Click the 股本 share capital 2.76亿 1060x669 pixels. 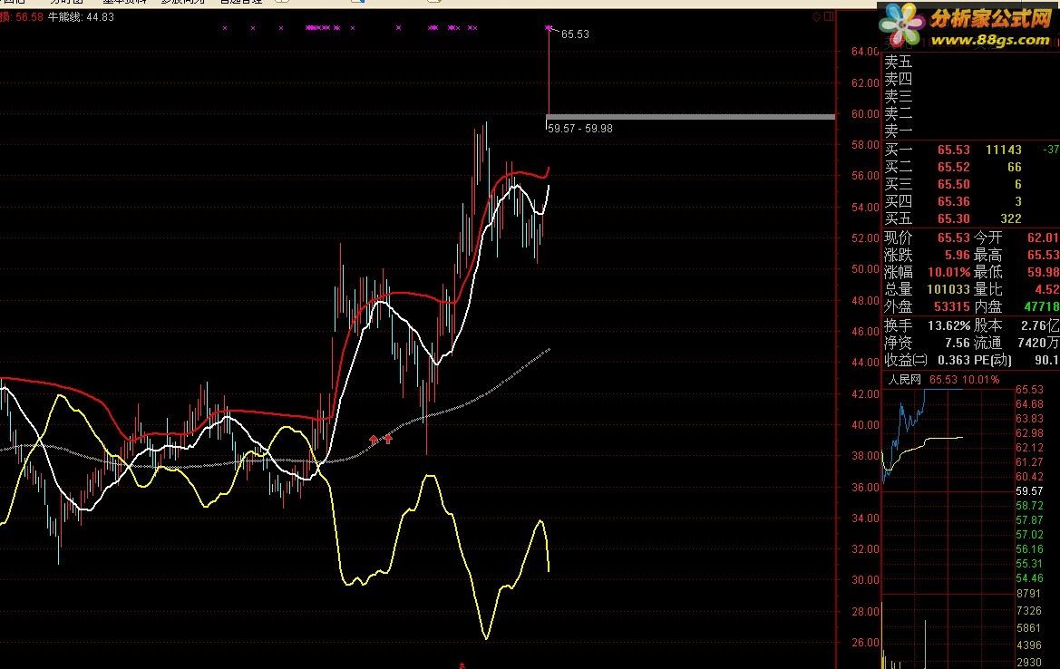(1040, 325)
